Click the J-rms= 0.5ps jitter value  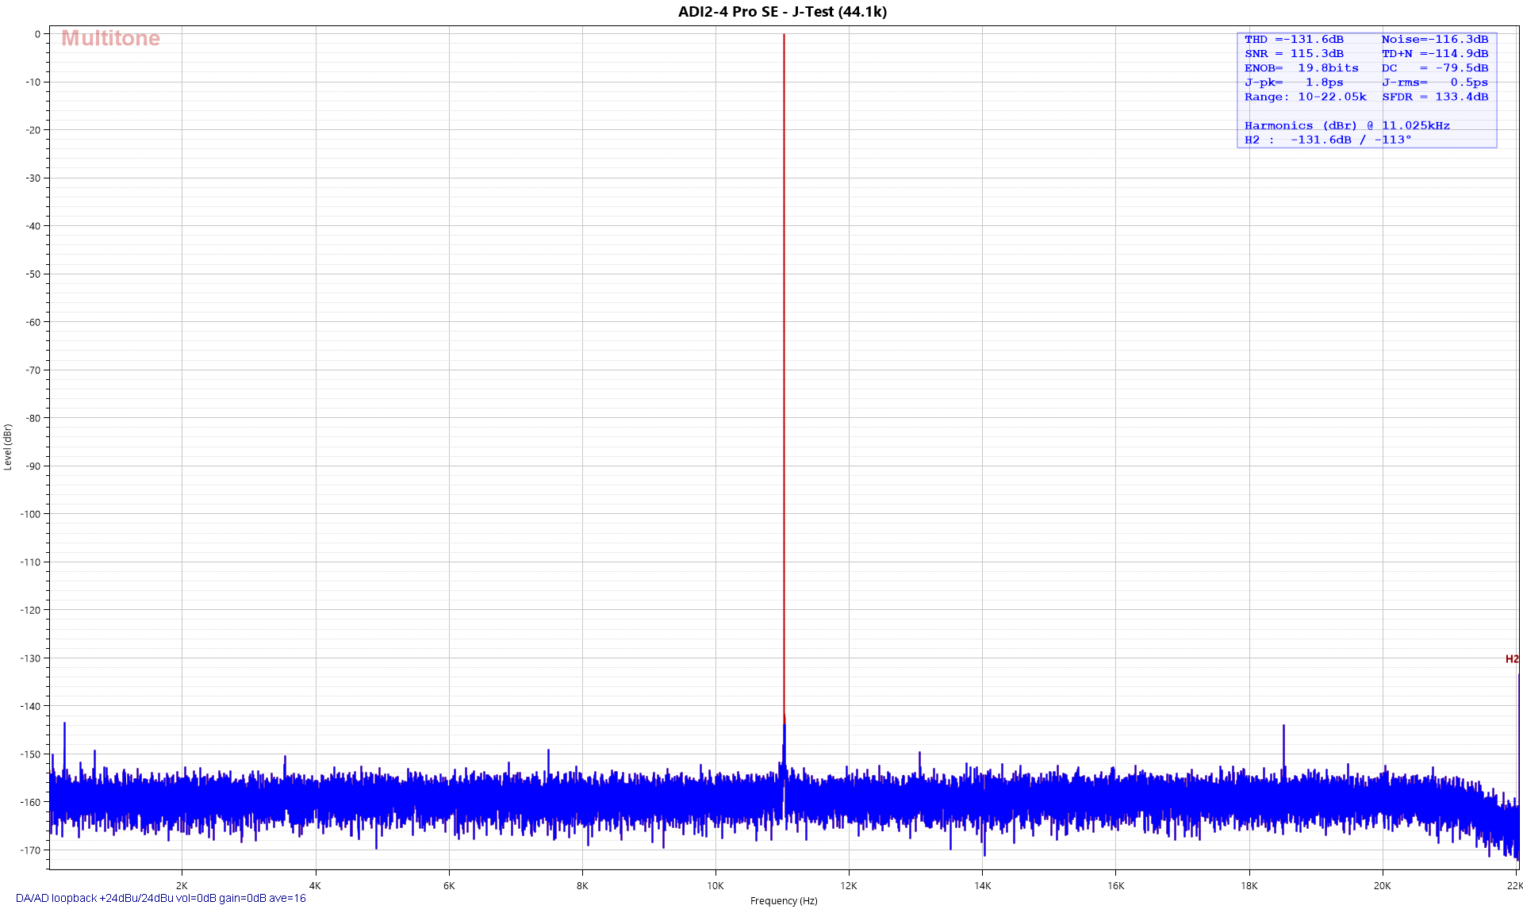(1434, 82)
